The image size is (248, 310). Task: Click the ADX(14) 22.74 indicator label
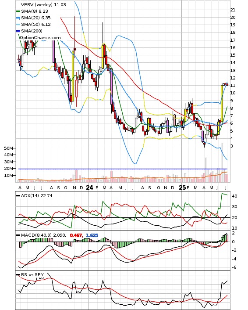[x=36, y=196]
